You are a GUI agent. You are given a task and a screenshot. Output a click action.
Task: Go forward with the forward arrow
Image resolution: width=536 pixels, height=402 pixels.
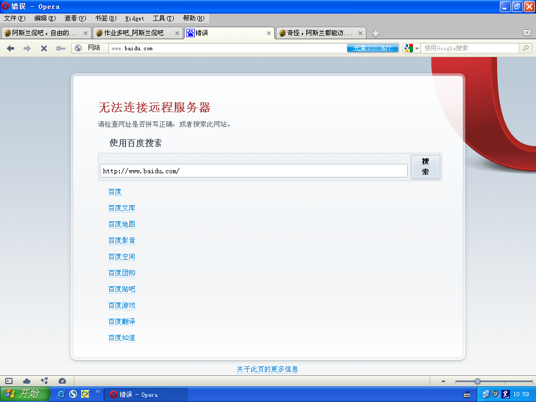tap(27, 48)
